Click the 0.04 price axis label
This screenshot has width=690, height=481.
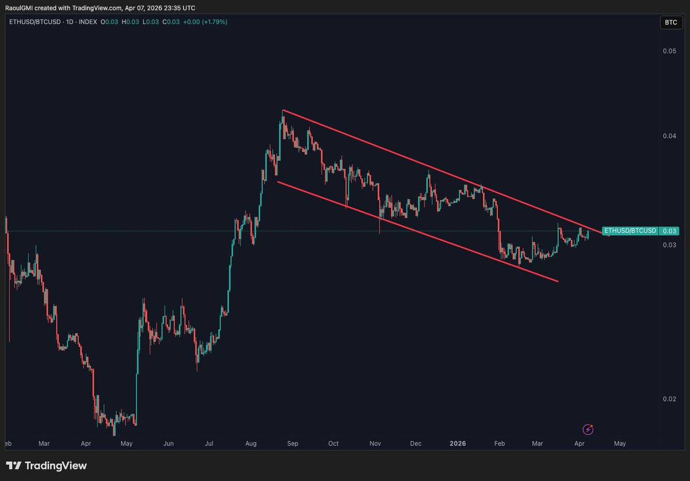pos(669,136)
